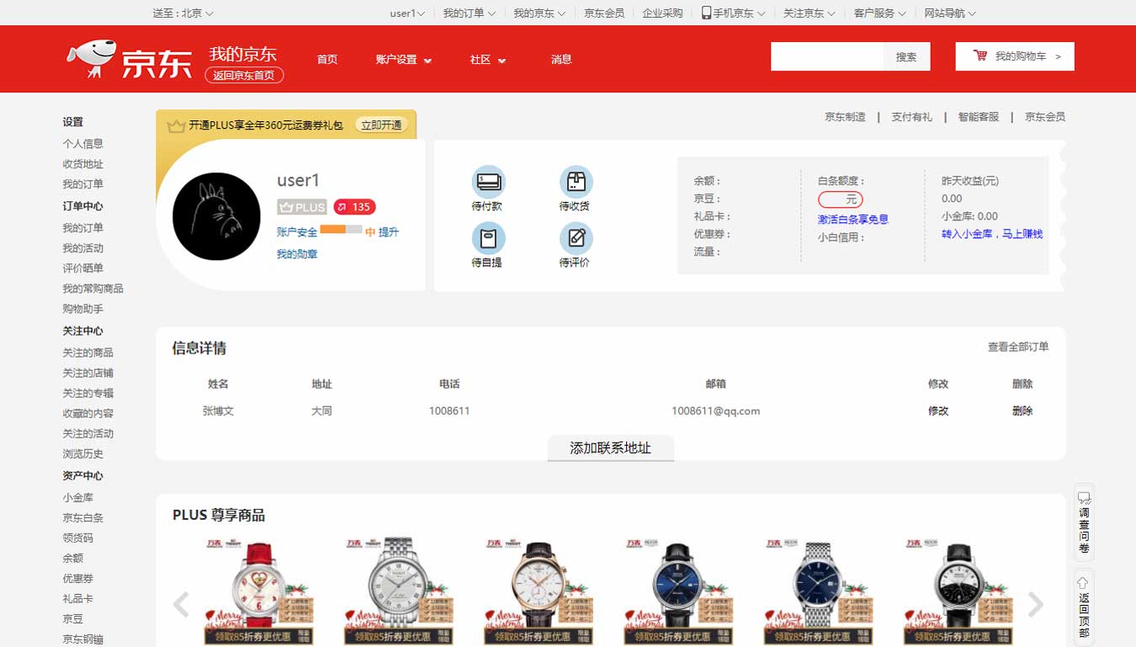Click the red-strap watch product thumbnail
This screenshot has width=1136, height=647.
tap(260, 591)
